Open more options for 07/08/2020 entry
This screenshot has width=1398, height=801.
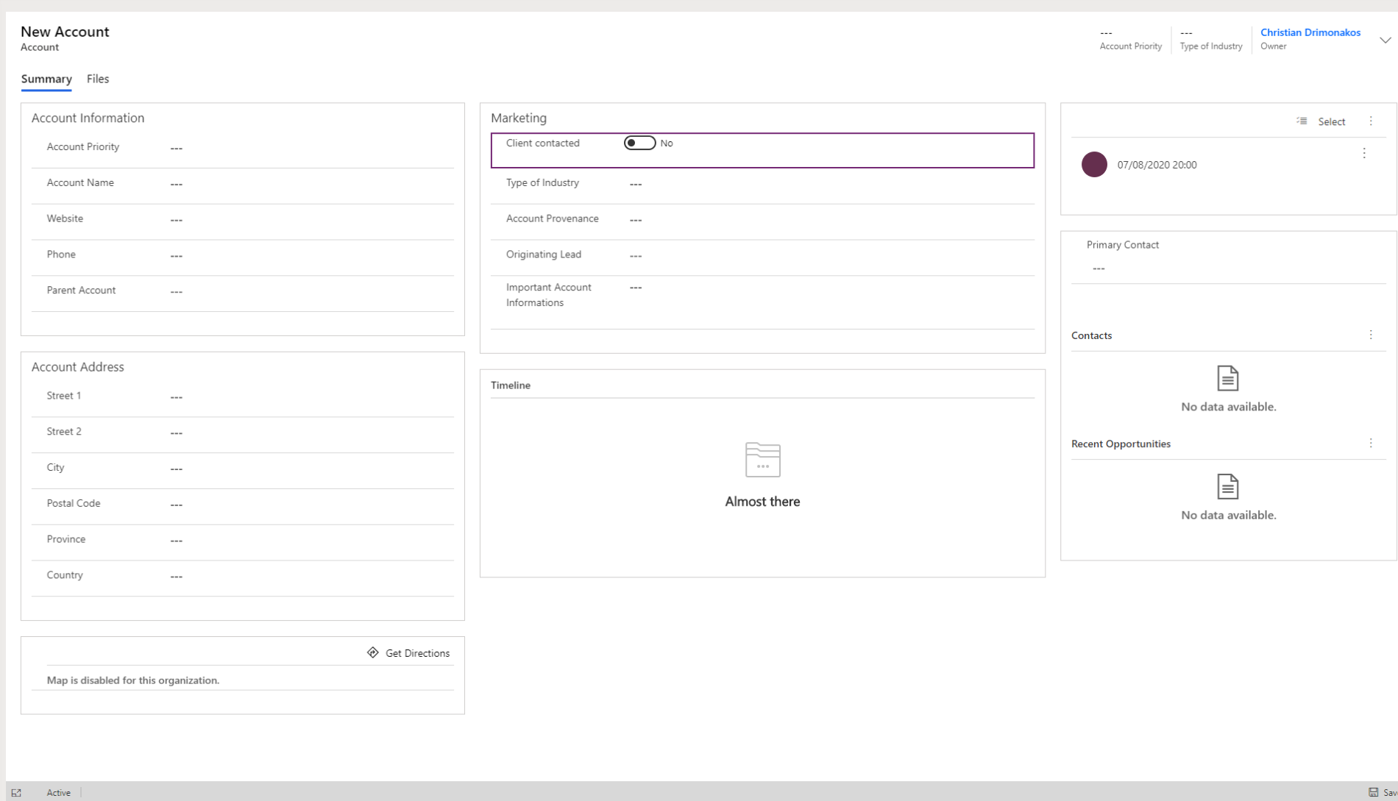pyautogui.click(x=1364, y=153)
